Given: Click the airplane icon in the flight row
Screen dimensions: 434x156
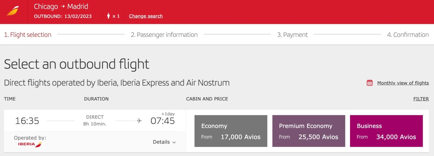Looking at the screenshot, I should coord(139,121).
